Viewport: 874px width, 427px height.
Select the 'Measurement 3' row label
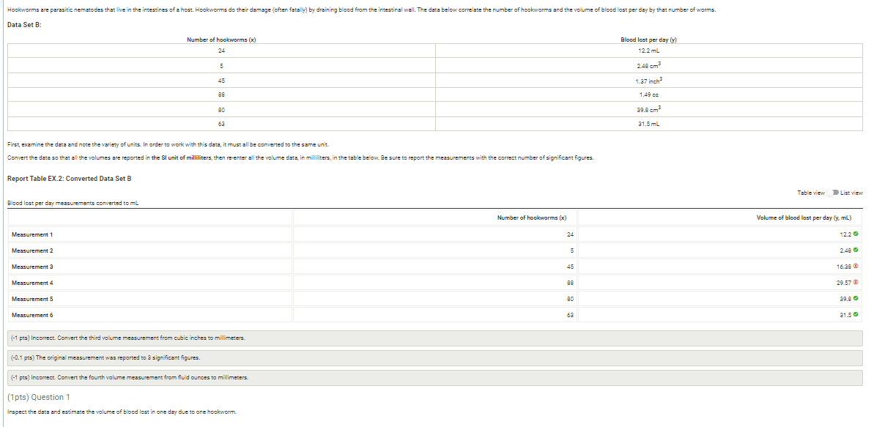32,267
